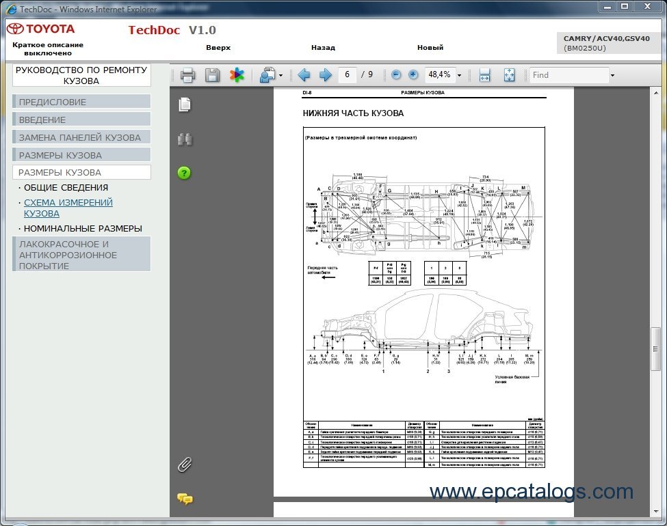Click the total page count "/ 9"
Viewport: 667px width, 526px height.
click(367, 74)
